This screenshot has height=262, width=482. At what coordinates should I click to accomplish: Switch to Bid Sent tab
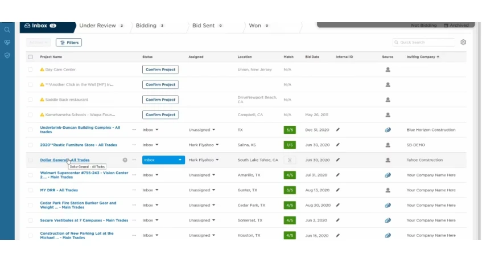pos(207,26)
